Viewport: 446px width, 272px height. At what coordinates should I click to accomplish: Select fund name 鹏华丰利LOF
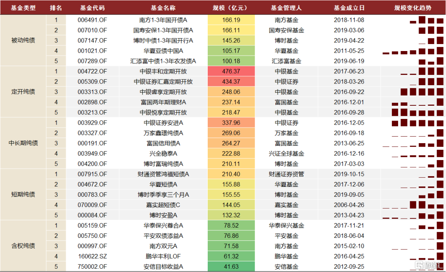[x=163, y=256]
